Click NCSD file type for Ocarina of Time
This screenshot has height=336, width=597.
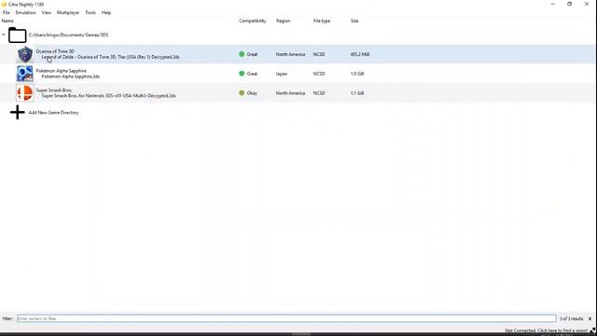pos(319,54)
